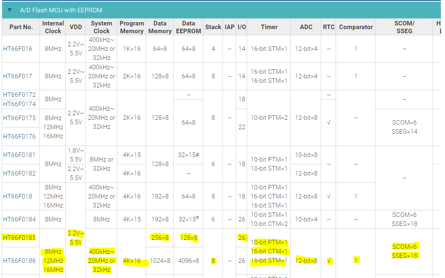445x278 pixels.
Task: Click the VDD column header
Action: point(75,27)
